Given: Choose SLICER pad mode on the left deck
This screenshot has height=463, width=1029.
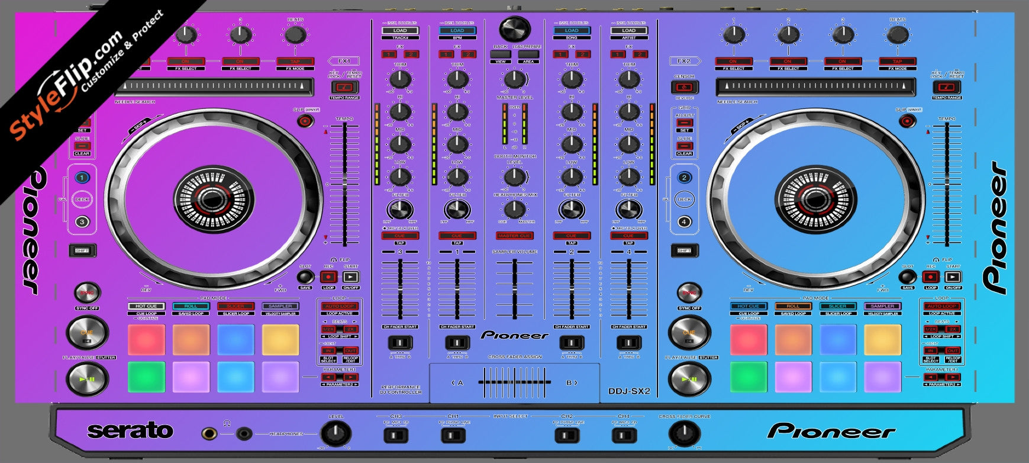Looking at the screenshot, I should pyautogui.click(x=236, y=306).
